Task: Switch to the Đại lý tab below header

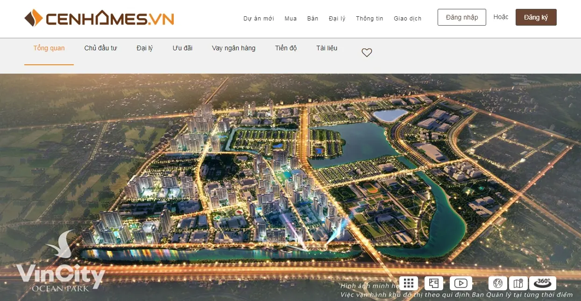Action: tap(145, 48)
